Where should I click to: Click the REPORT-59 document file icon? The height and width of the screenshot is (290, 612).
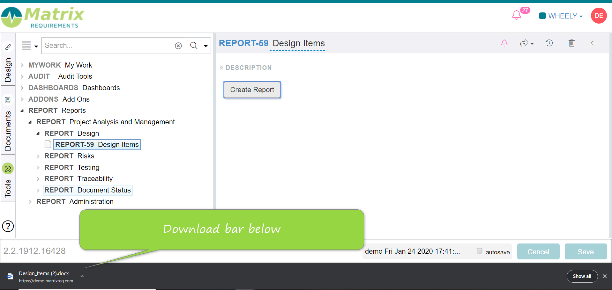pyautogui.click(x=48, y=145)
